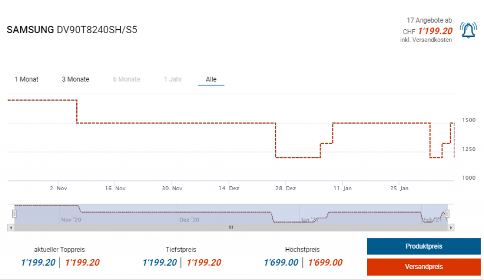Click the "28. Dez" axis date label
Image resolution: width=484 pixels, height=280 pixels.
coord(285,188)
